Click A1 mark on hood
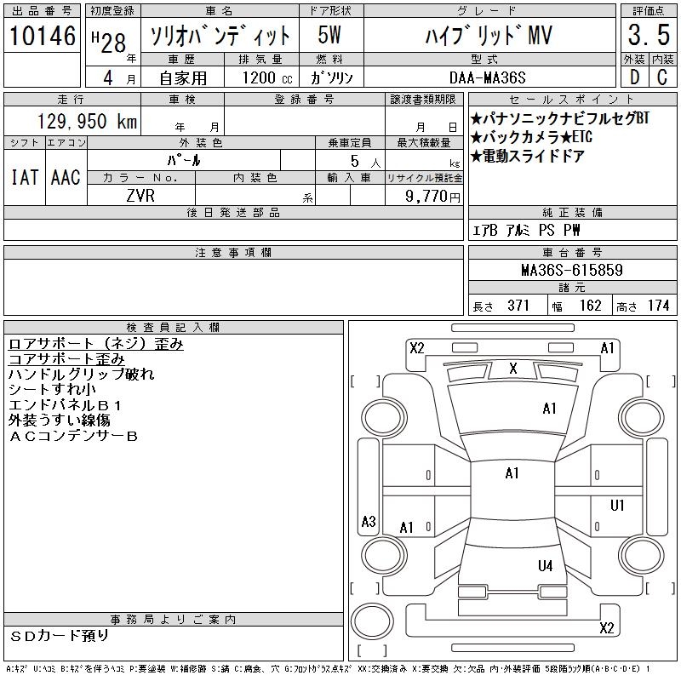The width and height of the screenshot is (681, 681). (x=549, y=409)
